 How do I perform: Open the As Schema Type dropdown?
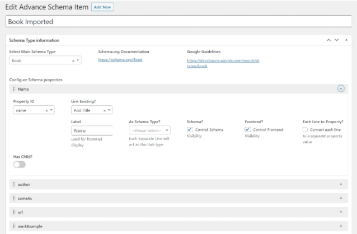(x=149, y=130)
